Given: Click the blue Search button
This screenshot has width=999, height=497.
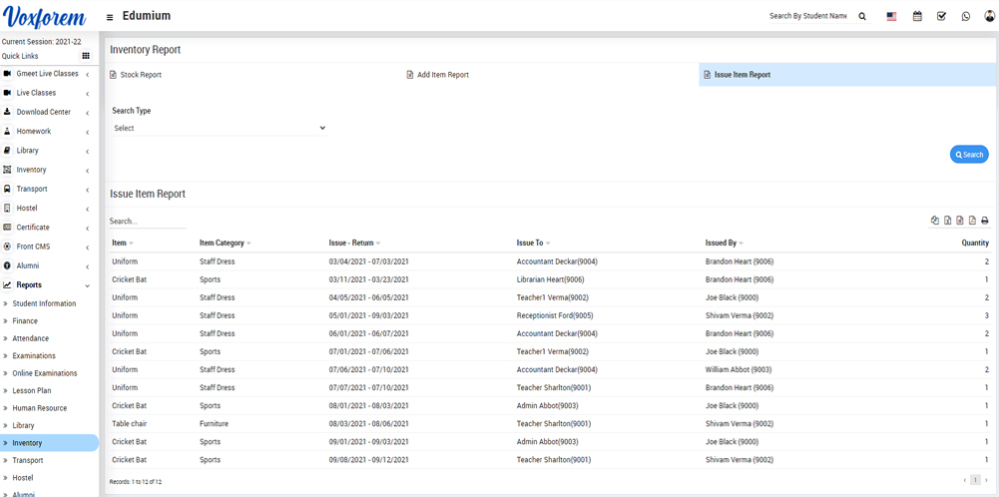Looking at the screenshot, I should [968, 155].
